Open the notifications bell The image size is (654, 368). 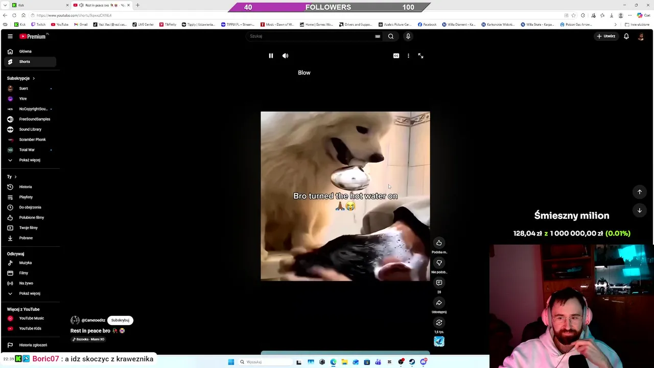coord(626,36)
